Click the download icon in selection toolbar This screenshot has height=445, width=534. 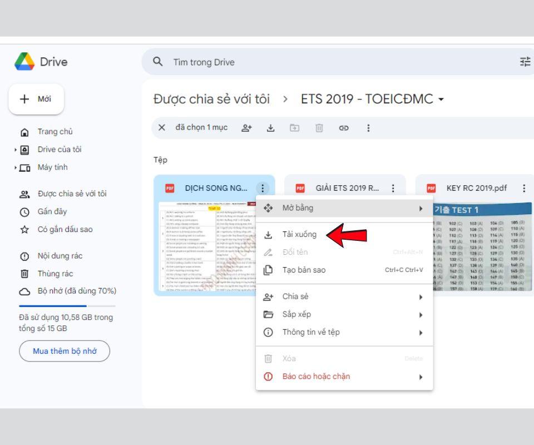[x=271, y=127]
